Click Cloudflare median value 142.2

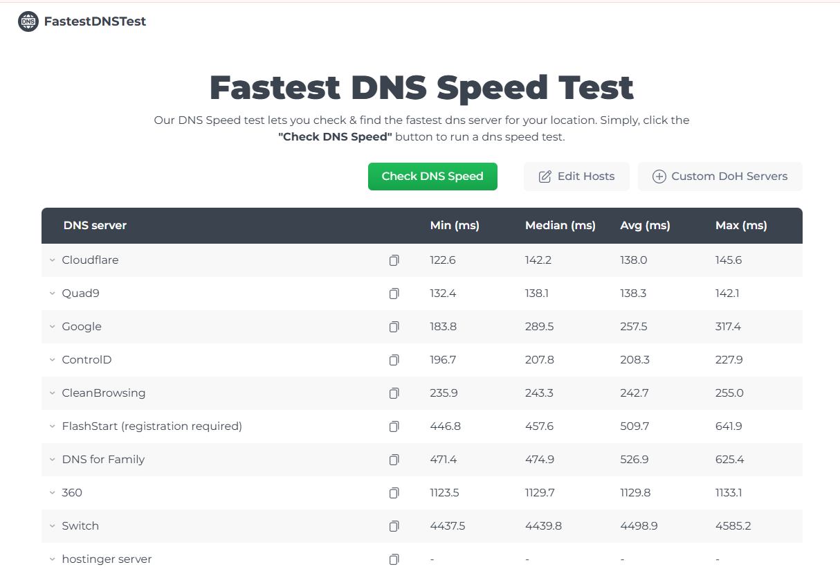click(x=538, y=260)
